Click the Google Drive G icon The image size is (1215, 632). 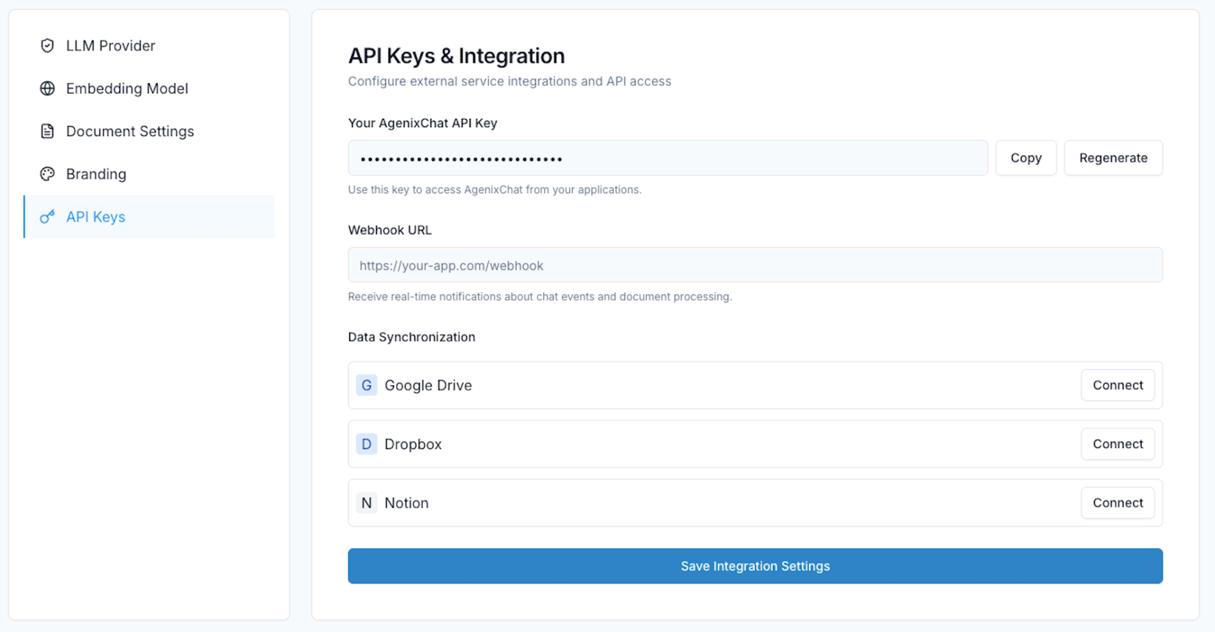click(x=366, y=385)
